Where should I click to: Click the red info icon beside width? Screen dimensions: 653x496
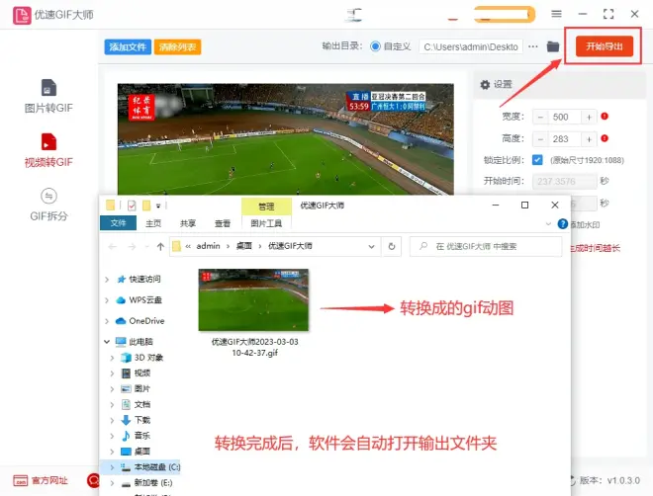pos(605,117)
